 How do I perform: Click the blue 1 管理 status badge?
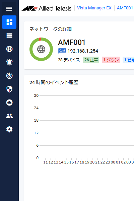pyautogui.click(x=128, y=60)
